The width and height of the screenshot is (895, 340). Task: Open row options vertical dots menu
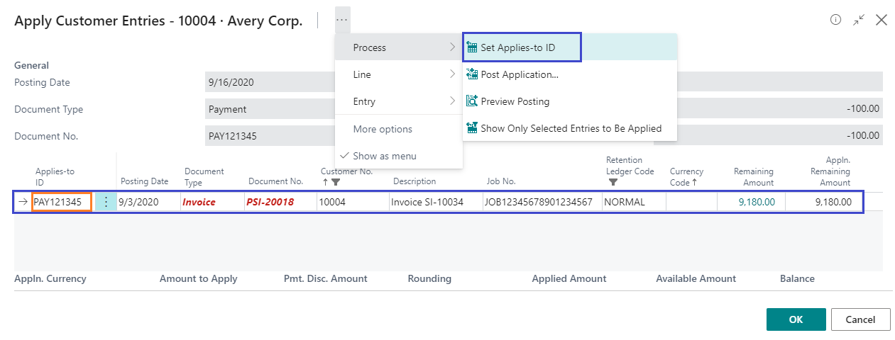[106, 202]
